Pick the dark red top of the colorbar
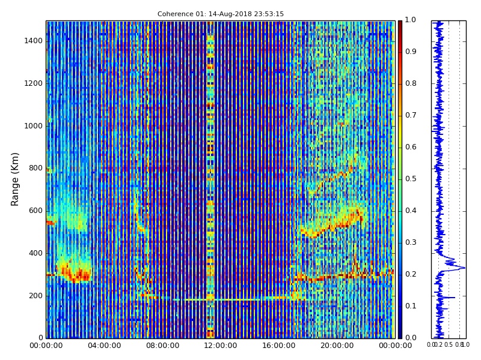Image resolution: width=481 pixels, height=360 pixels. point(400,25)
